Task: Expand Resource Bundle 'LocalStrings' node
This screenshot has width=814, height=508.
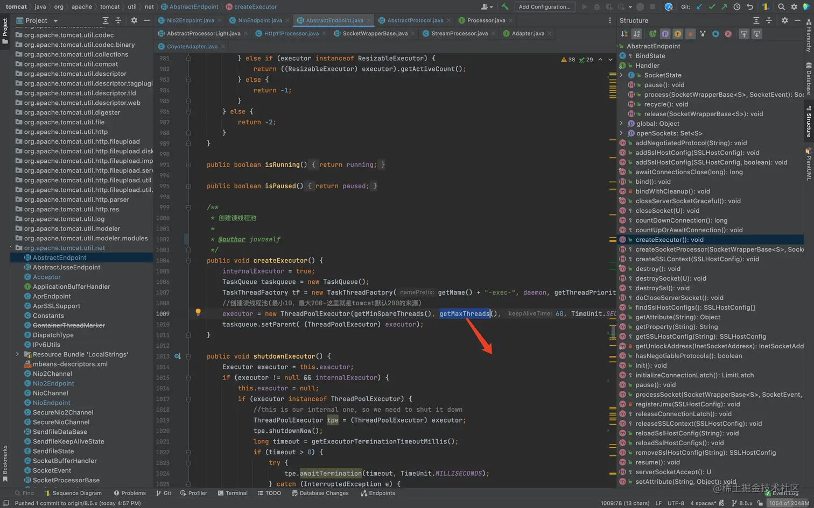Action: (x=17, y=354)
